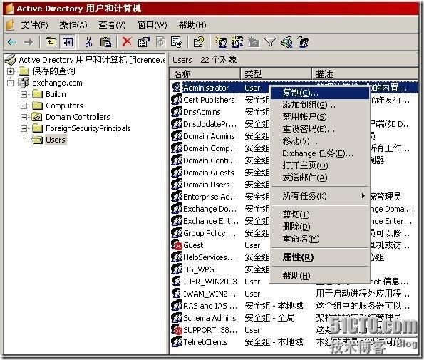Viewport: 424px width, 360px height.
Task: Open the View (查看) menu
Action: [112, 25]
